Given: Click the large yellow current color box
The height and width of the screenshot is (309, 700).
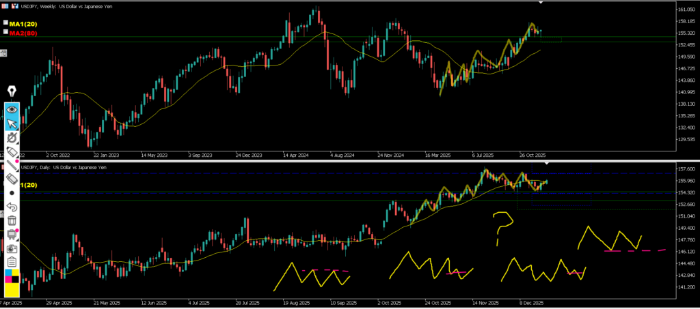Looking at the screenshot, I should (12, 291).
